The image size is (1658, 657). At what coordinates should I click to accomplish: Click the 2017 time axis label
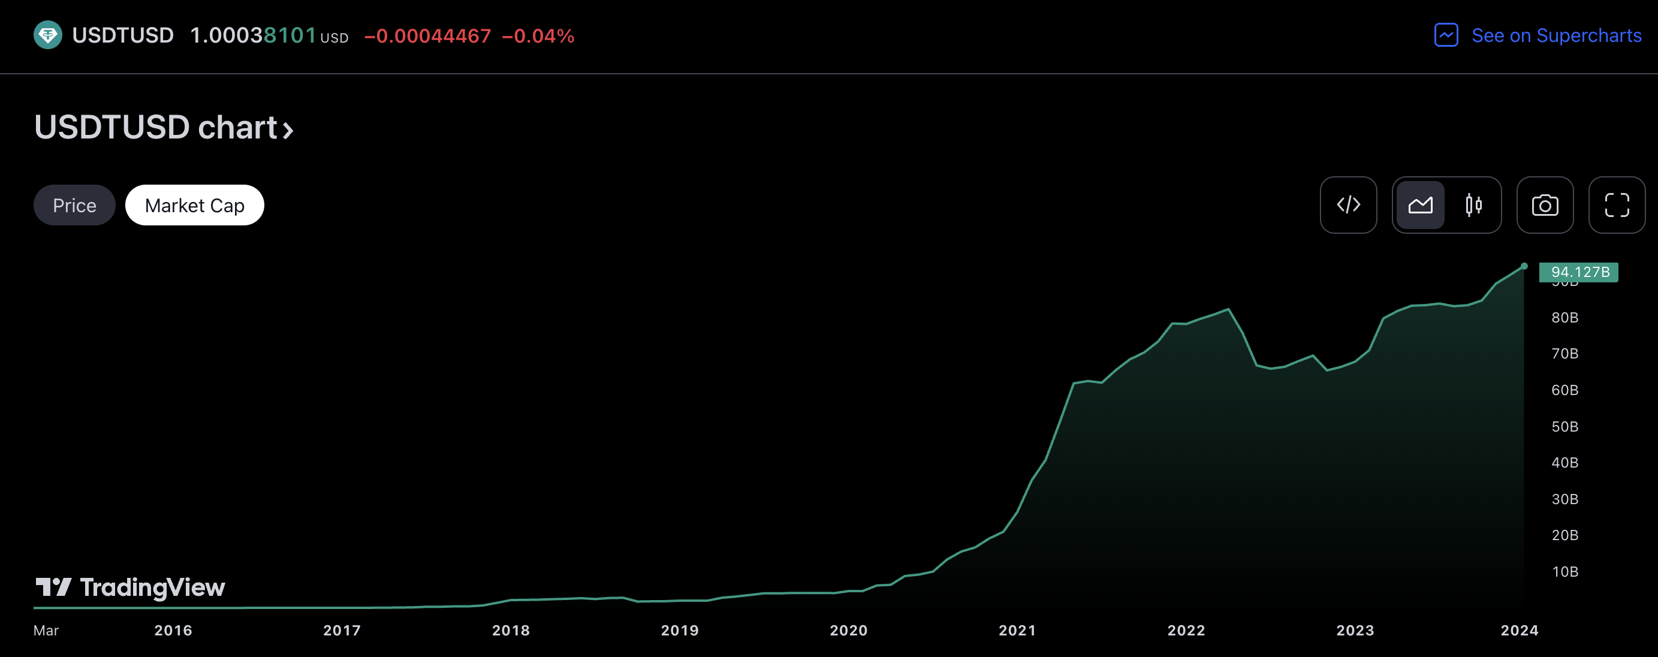pyautogui.click(x=342, y=631)
